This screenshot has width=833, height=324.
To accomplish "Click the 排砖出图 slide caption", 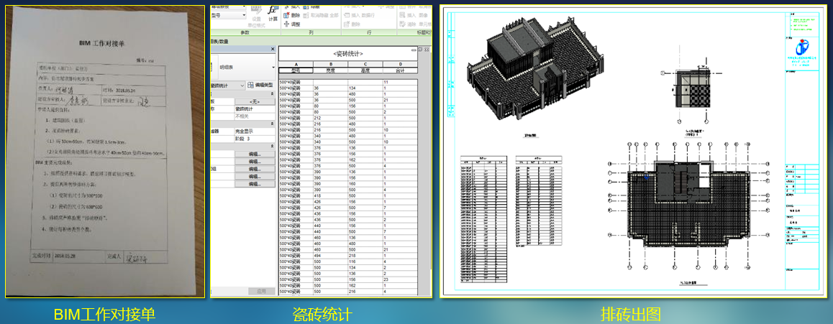I will click(631, 314).
